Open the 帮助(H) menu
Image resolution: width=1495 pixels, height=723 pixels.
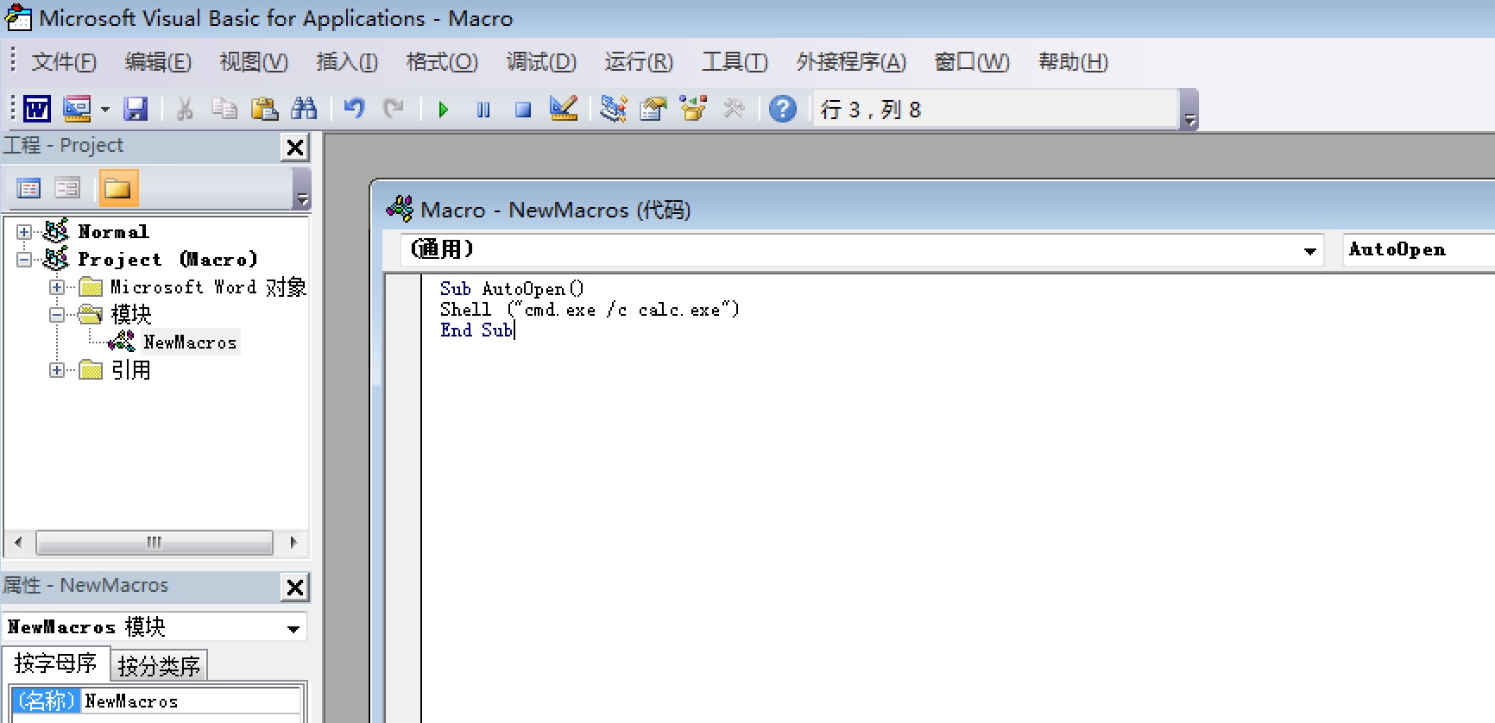pyautogui.click(x=1073, y=62)
